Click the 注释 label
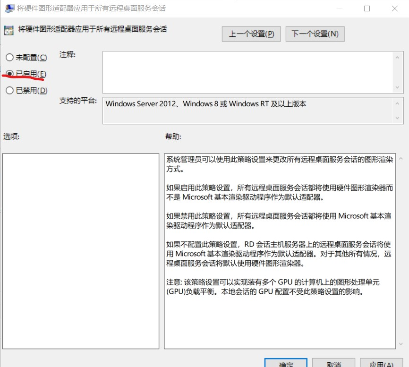 67,54
